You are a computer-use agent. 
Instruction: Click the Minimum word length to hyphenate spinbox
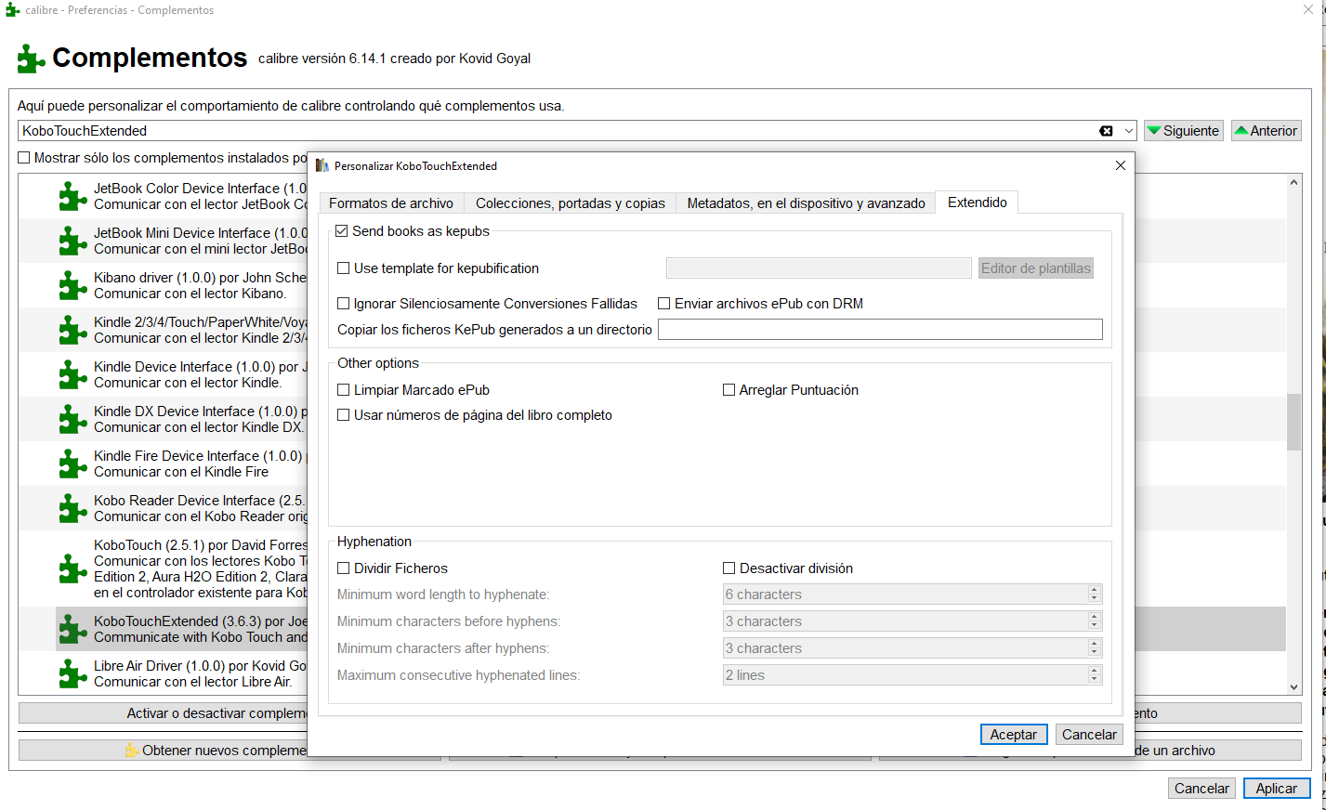pos(912,594)
